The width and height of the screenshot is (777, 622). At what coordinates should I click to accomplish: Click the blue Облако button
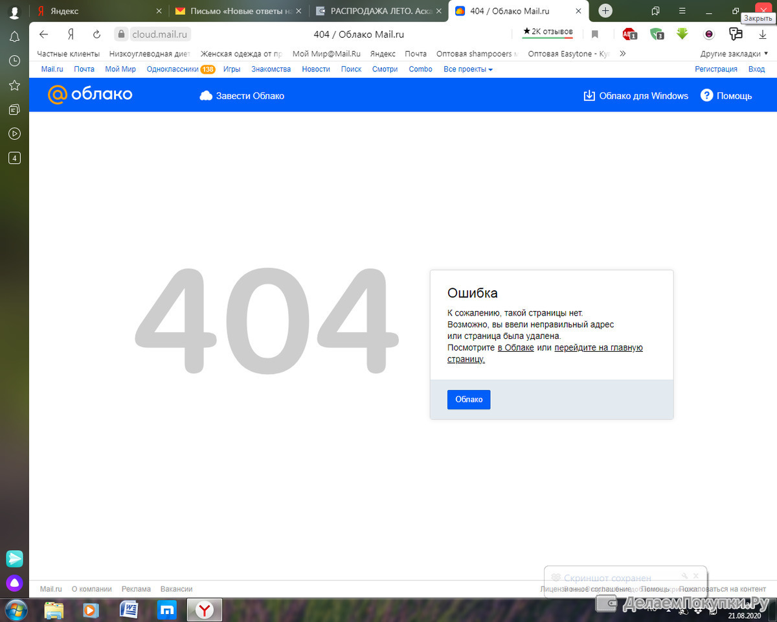[469, 400]
